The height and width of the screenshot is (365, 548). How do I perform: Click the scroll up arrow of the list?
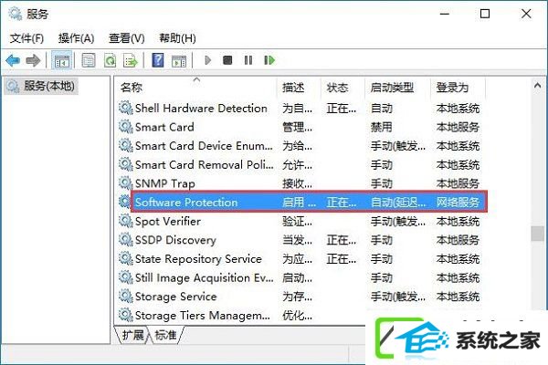tap(537, 86)
